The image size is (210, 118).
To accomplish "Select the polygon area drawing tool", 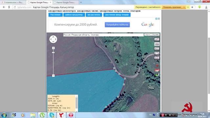I will click(157, 44).
